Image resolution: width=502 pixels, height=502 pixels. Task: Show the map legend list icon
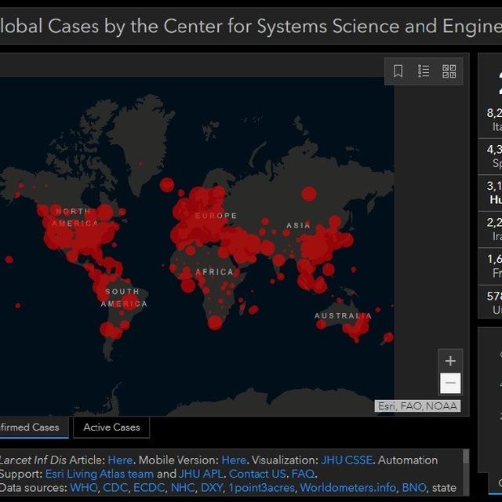[x=424, y=71]
